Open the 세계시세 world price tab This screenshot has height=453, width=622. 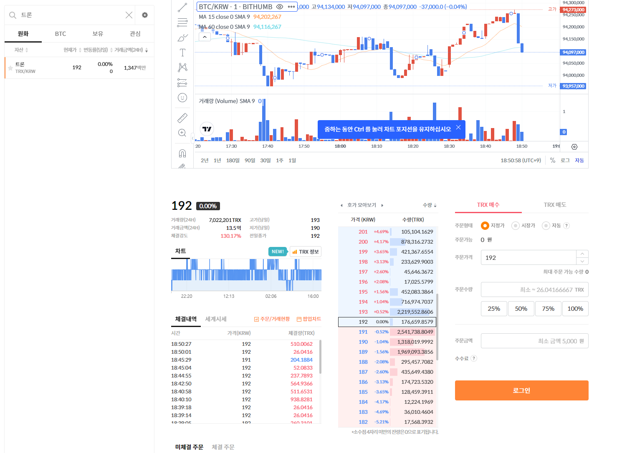pos(216,319)
